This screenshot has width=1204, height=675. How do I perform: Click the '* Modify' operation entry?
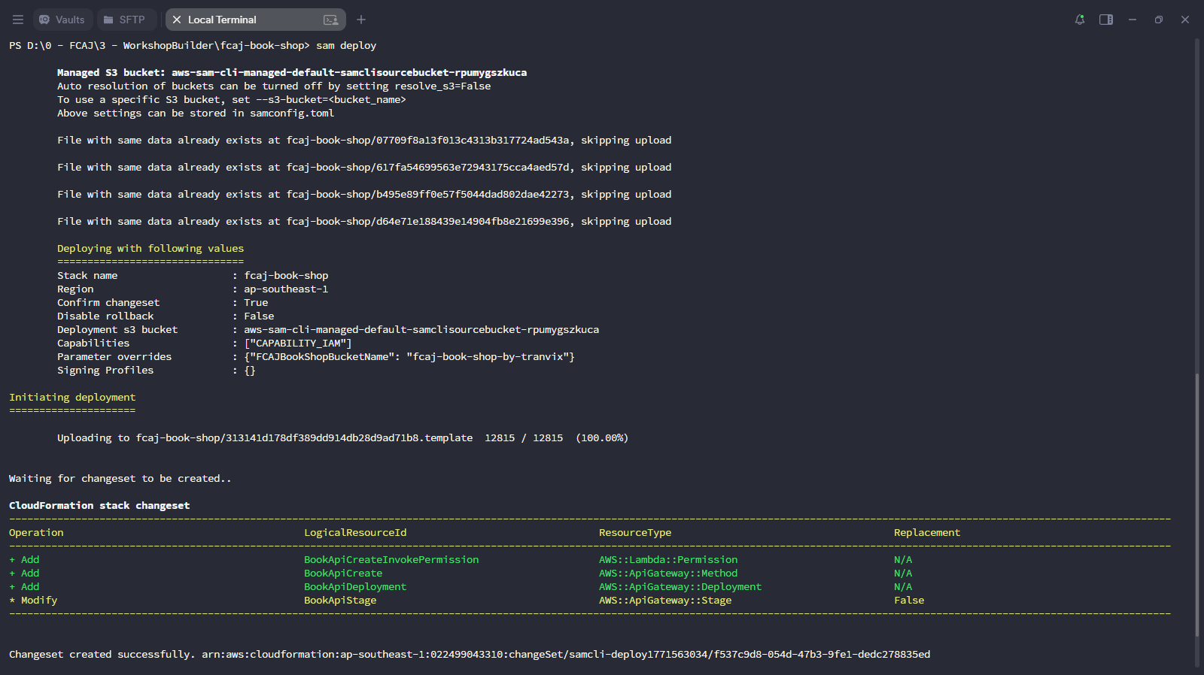pyautogui.click(x=33, y=601)
